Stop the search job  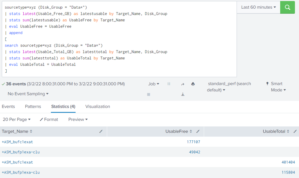pyautogui.click(x=148, y=94)
